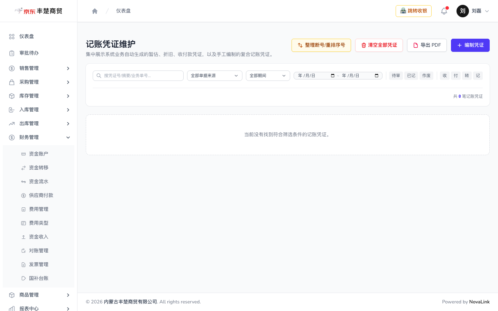Open the notification bell

(x=444, y=11)
